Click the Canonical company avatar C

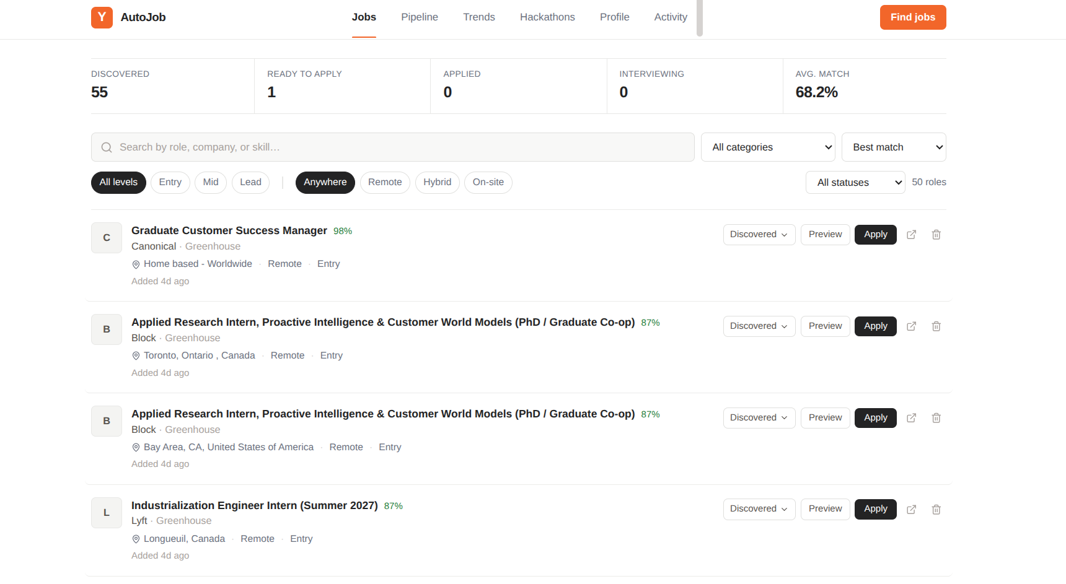[107, 238]
